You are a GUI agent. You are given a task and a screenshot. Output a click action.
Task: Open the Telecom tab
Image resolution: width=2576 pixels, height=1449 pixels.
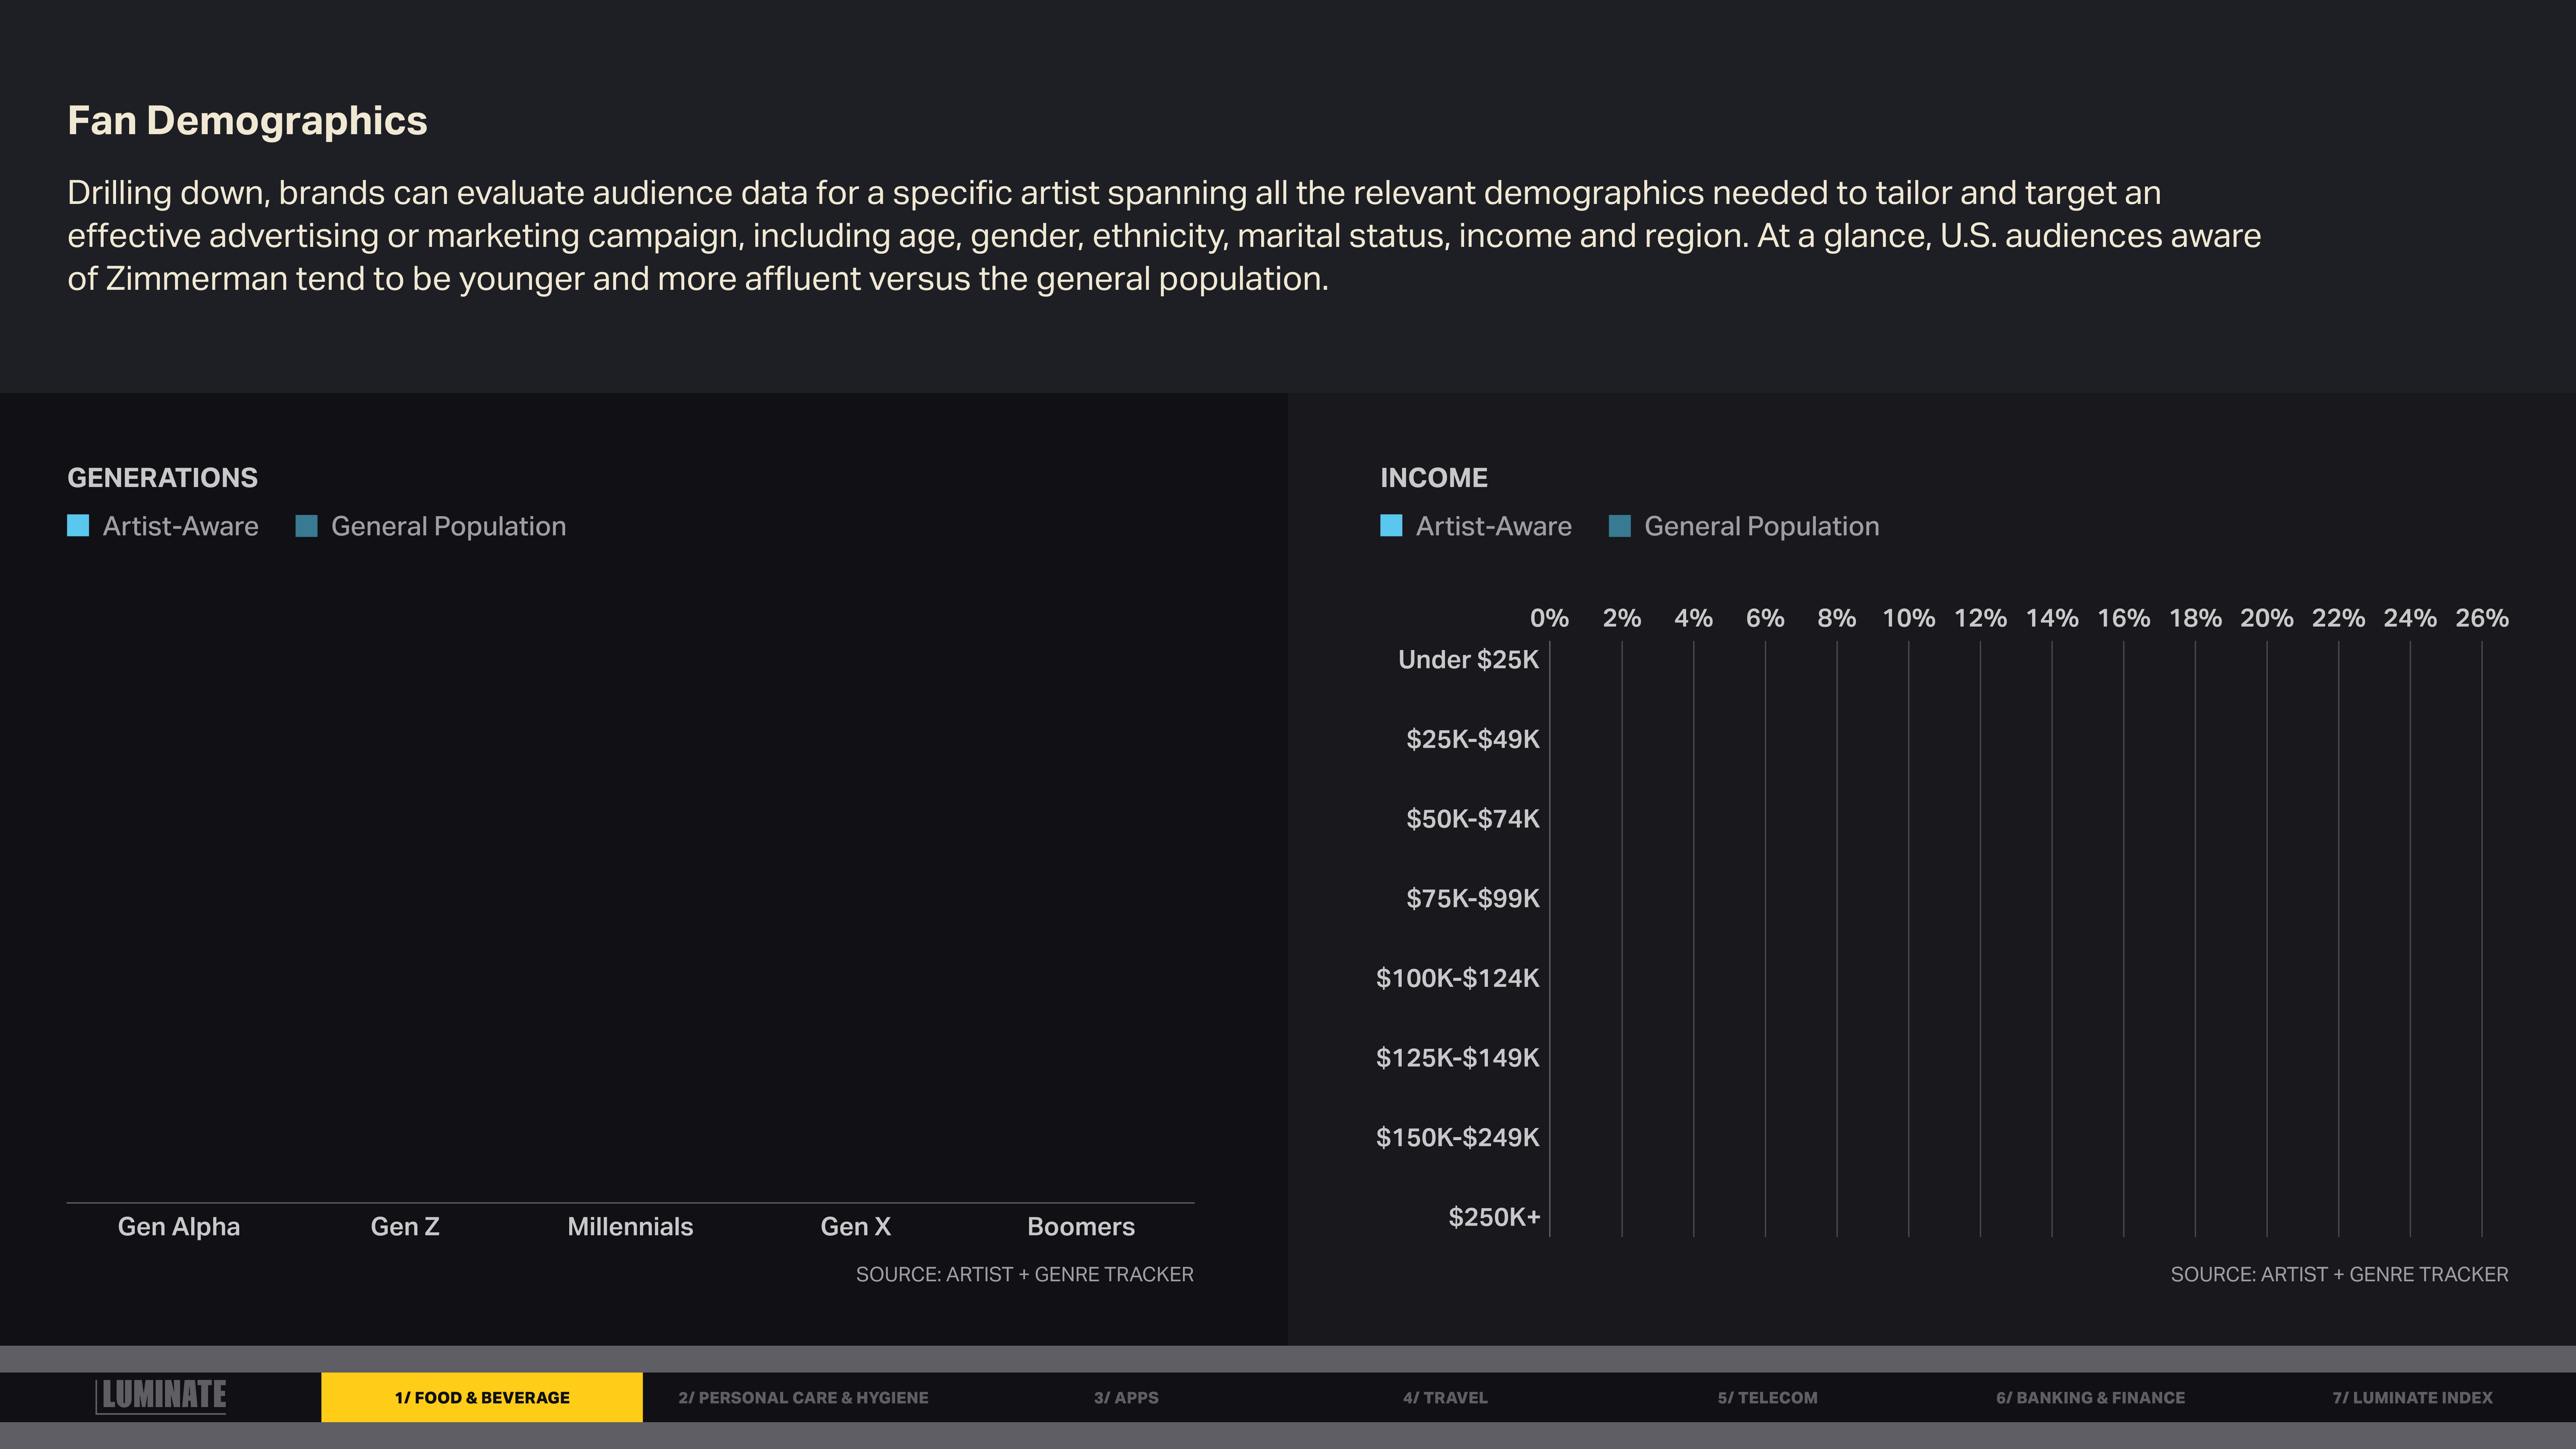click(x=1767, y=1397)
